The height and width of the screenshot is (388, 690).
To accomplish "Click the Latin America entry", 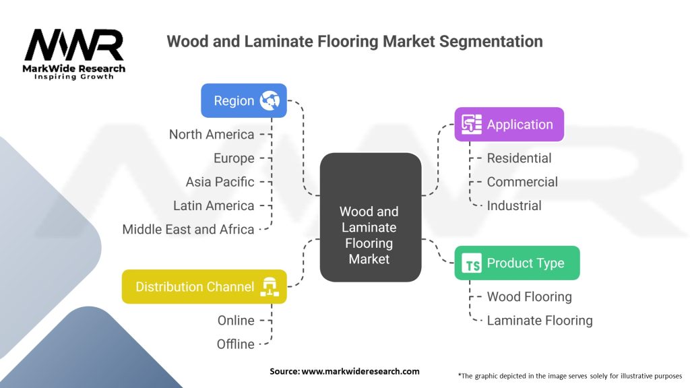I will 214,205.
